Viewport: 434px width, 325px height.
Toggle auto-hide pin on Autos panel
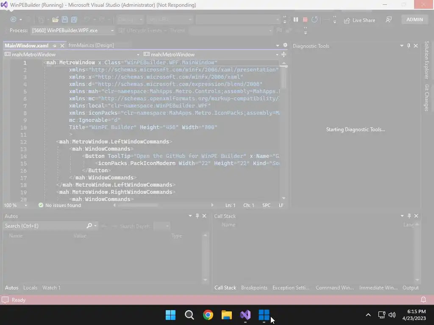click(x=197, y=216)
